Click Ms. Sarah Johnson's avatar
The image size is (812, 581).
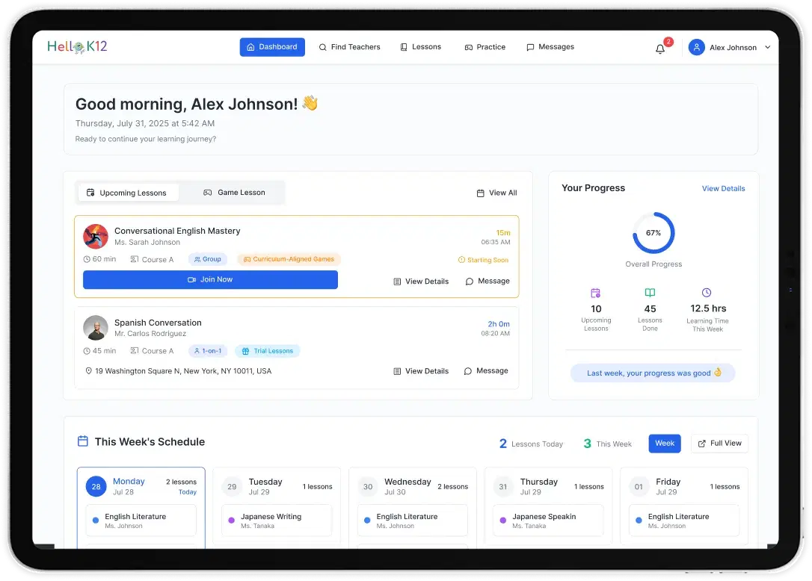pos(96,237)
